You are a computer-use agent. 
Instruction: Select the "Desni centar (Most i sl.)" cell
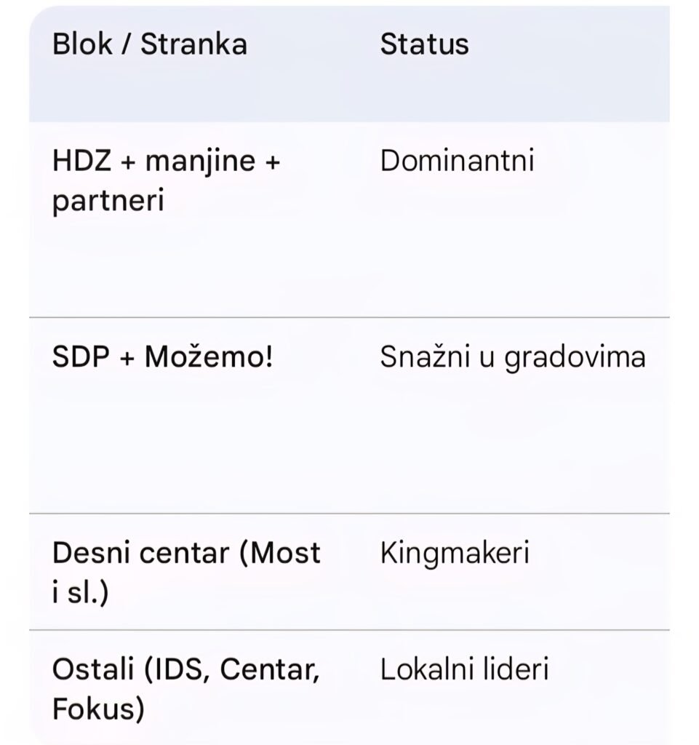click(x=186, y=573)
